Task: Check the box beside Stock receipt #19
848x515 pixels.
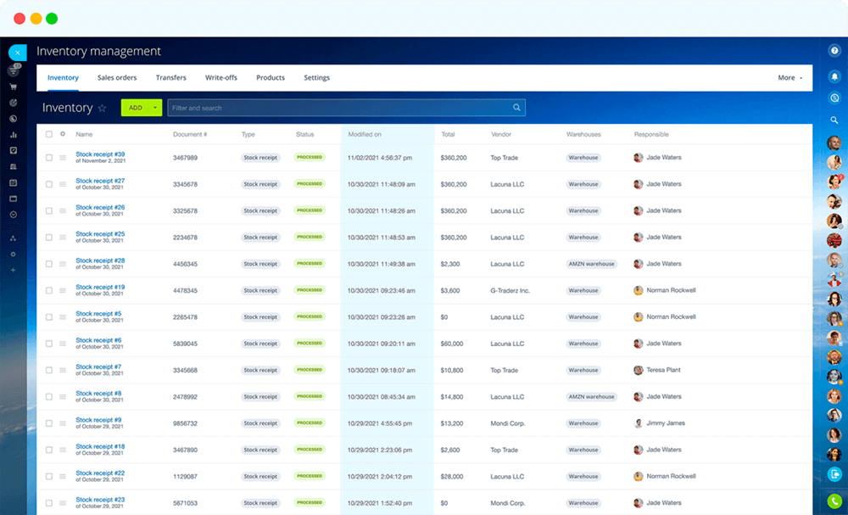Action: point(49,290)
